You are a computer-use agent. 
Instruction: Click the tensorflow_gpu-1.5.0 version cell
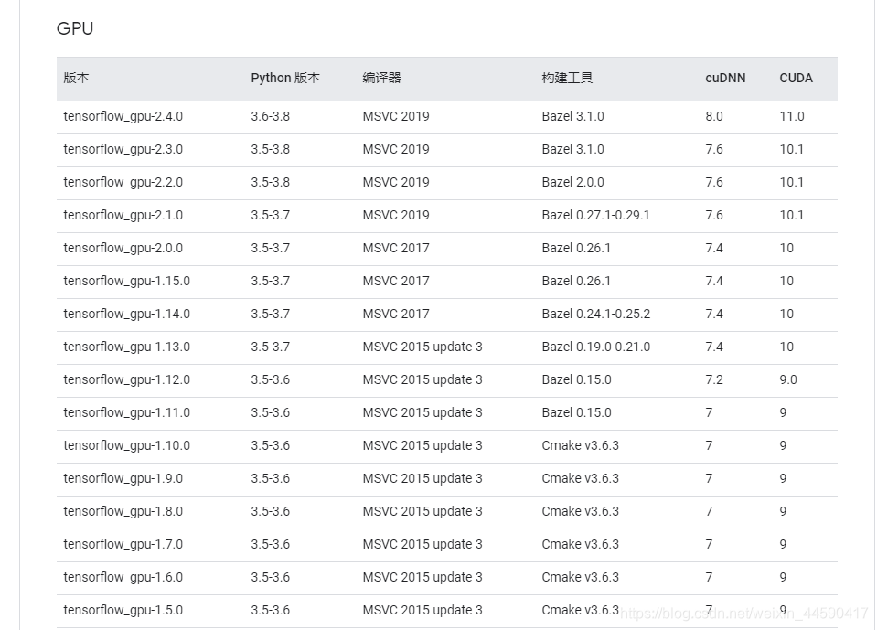tap(123, 612)
